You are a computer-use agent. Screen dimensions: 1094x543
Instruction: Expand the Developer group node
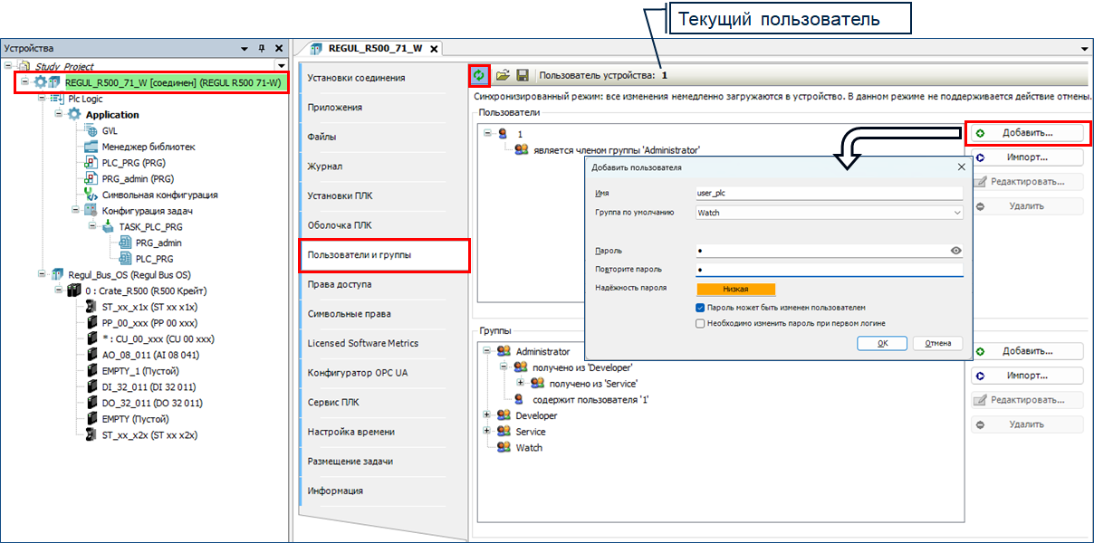tap(488, 415)
